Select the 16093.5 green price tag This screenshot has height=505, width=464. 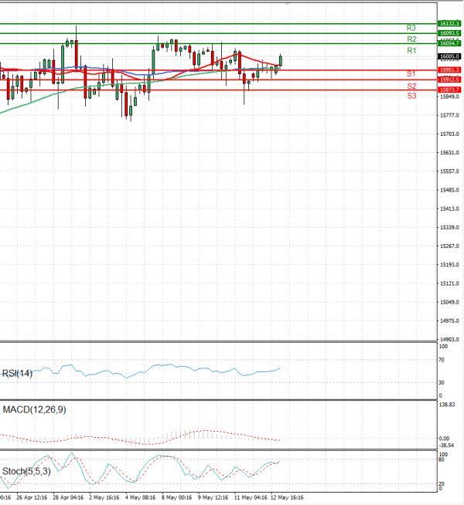pos(449,33)
